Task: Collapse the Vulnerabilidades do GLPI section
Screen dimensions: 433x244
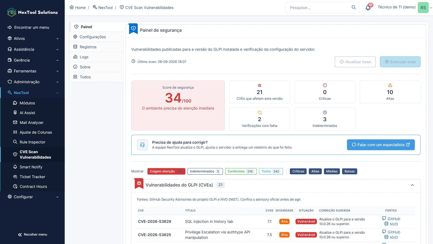Action: tap(412, 185)
